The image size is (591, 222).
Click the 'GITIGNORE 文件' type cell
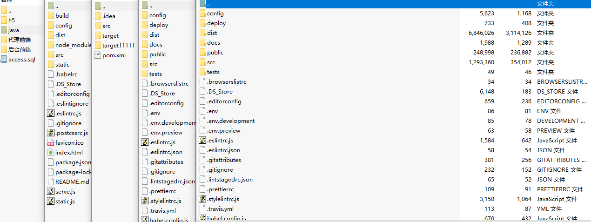pyautogui.click(x=559, y=170)
